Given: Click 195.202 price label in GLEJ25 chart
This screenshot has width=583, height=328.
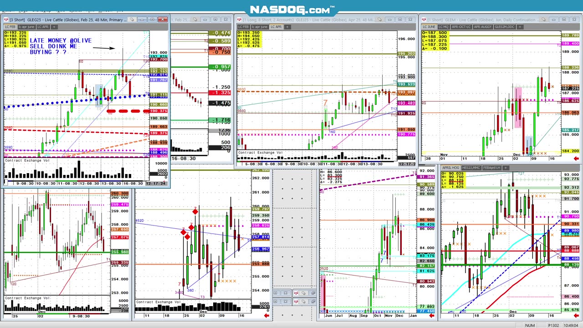Looking at the screenshot, I should 406,54.
